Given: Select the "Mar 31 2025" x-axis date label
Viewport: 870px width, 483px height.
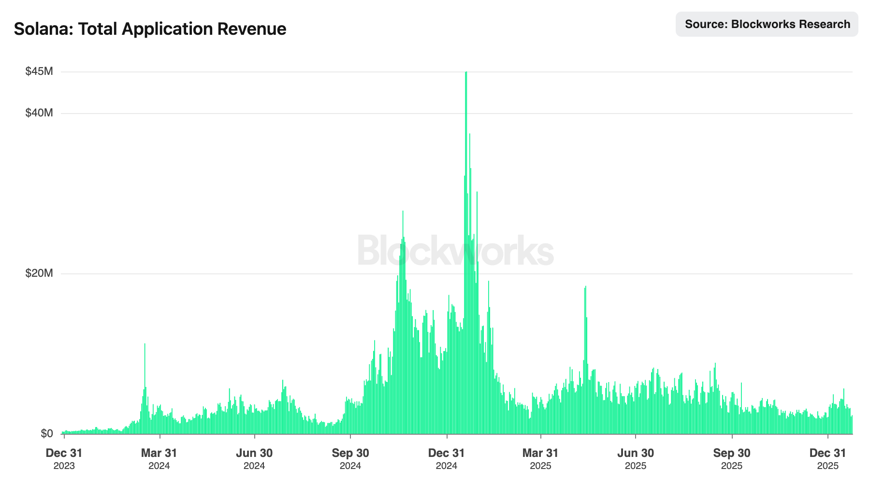Looking at the screenshot, I should pyautogui.click(x=540, y=459).
